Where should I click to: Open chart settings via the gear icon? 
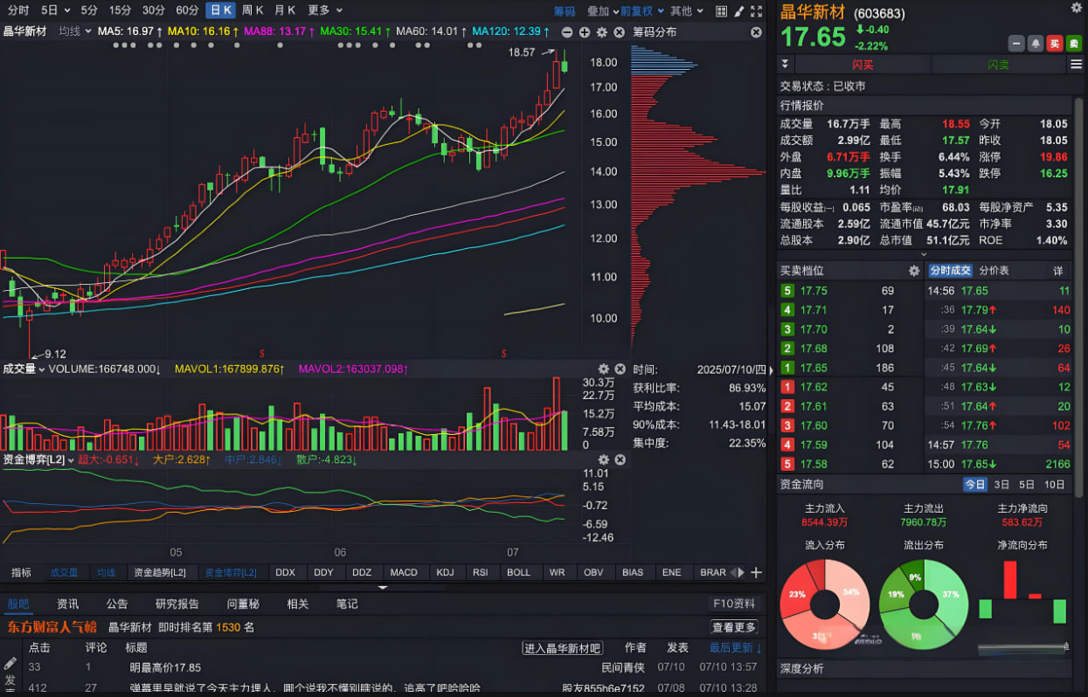(602, 32)
